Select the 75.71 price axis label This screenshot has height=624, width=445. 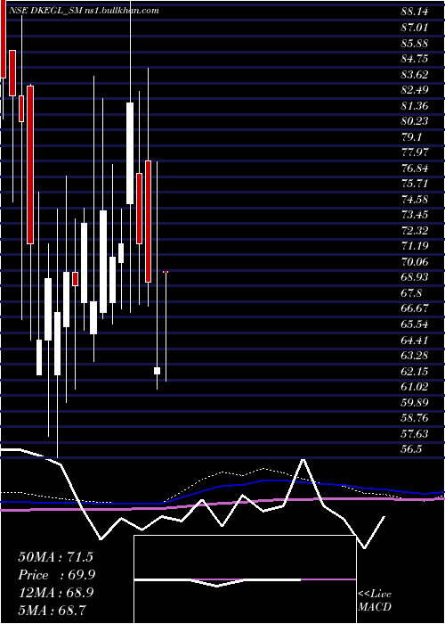click(415, 184)
